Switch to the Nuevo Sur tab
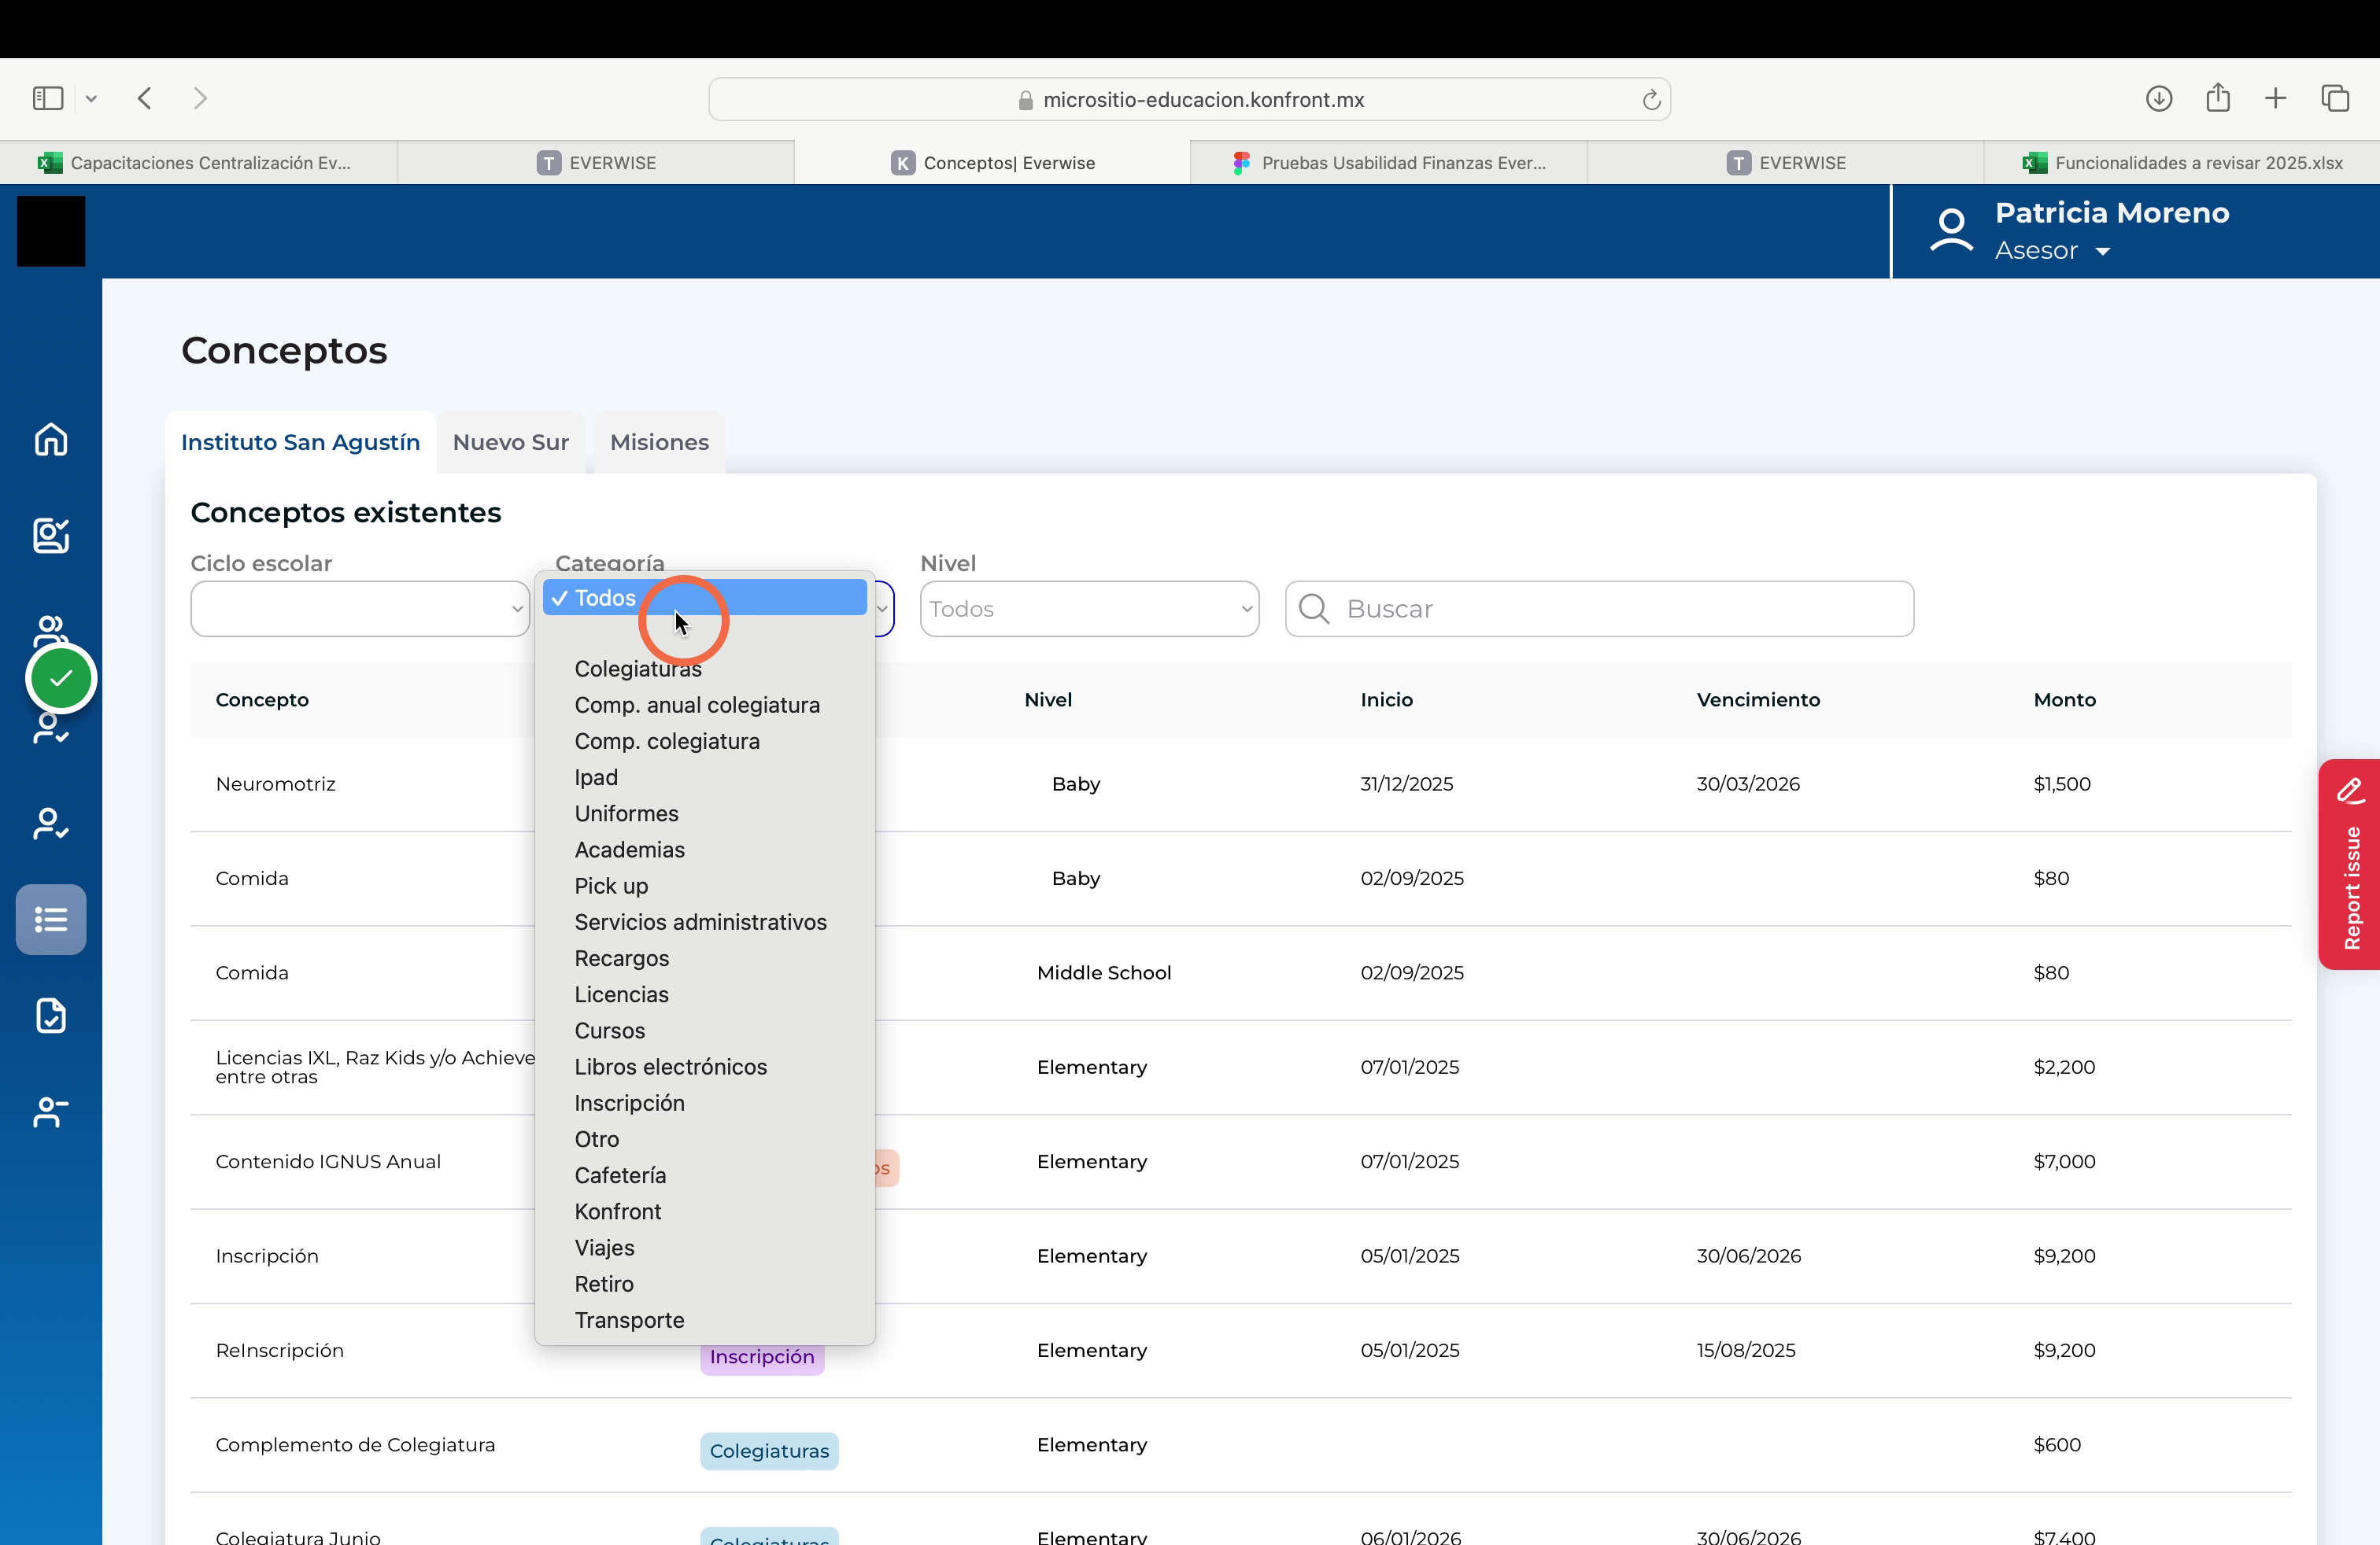This screenshot has width=2380, height=1545. coord(510,442)
